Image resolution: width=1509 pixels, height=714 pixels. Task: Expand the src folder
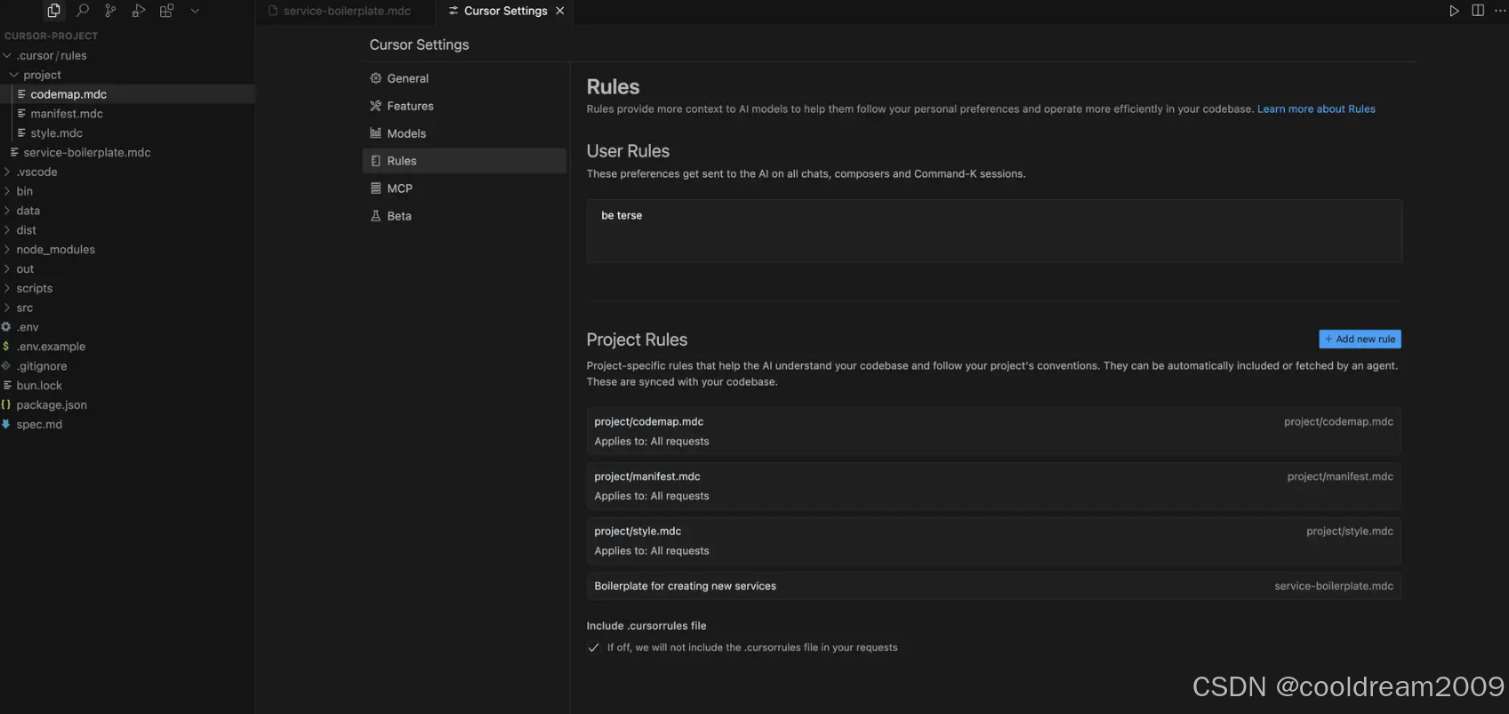coord(127,308)
